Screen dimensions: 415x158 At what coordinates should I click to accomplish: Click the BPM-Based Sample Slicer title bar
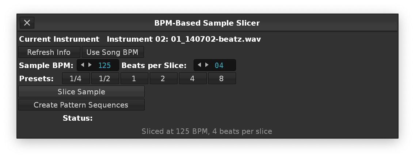(x=207, y=23)
